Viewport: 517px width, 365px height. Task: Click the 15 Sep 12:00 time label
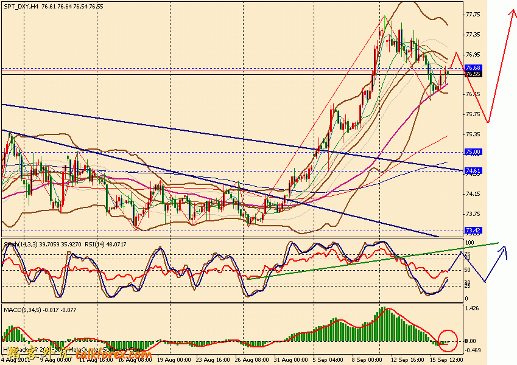[446, 360]
